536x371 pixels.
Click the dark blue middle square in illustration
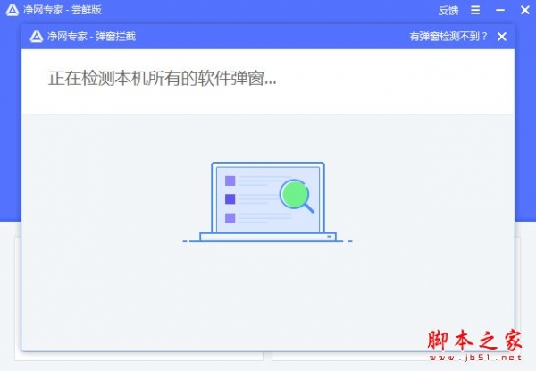230,199
